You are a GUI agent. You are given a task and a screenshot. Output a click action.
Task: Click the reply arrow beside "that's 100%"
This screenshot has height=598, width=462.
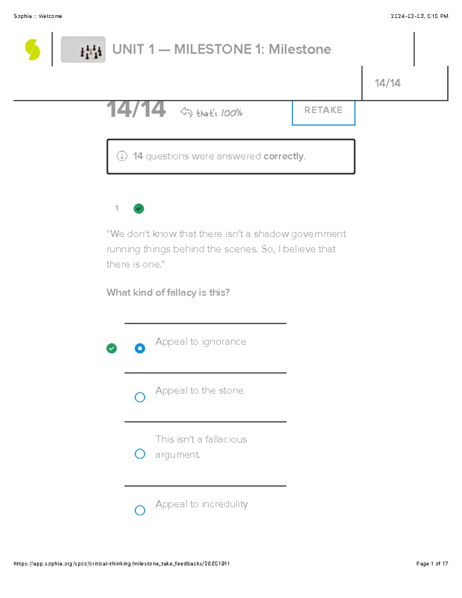[186, 112]
